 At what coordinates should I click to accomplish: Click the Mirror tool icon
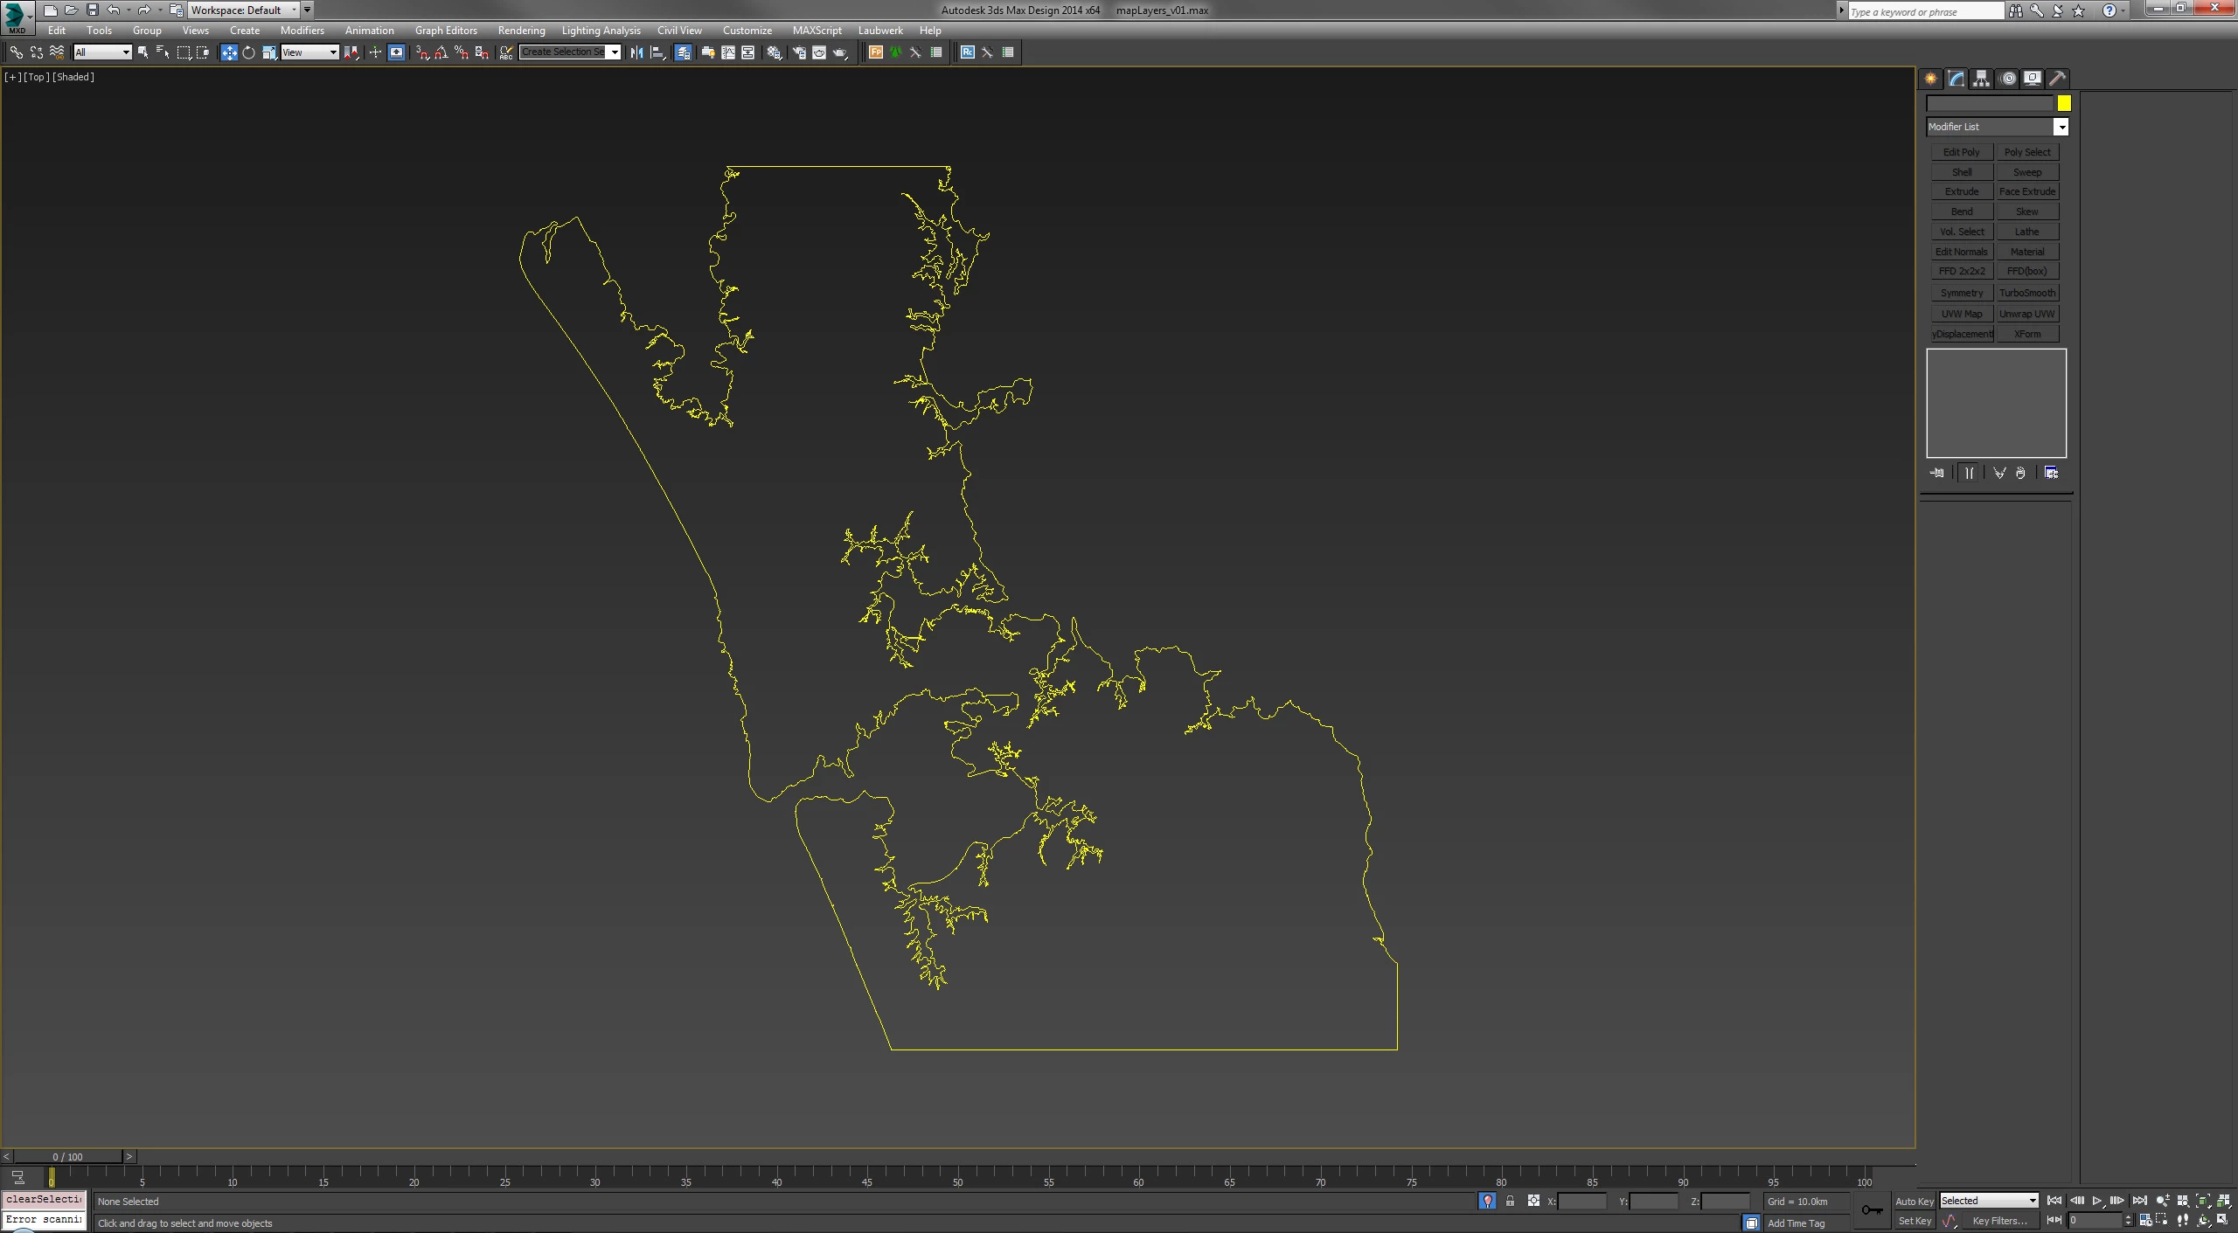coord(636,52)
